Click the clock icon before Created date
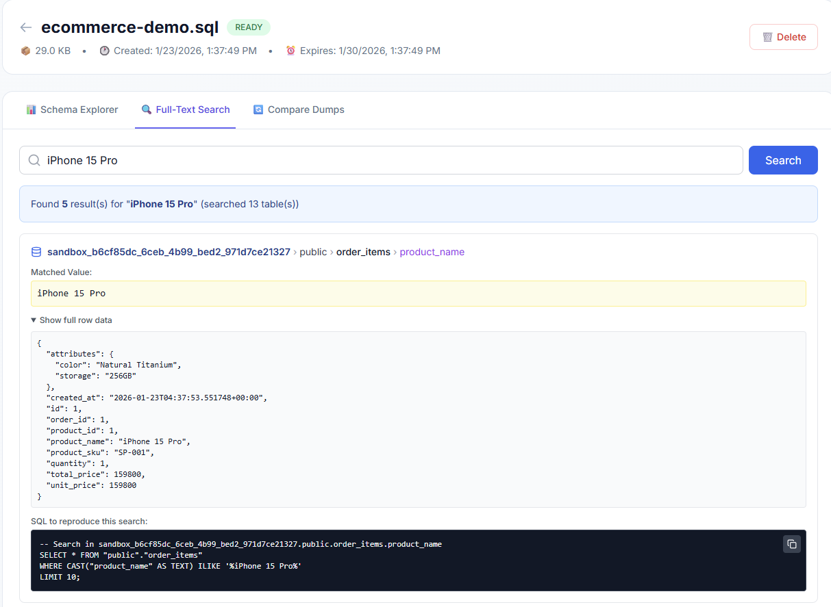The height and width of the screenshot is (607, 831). pos(104,51)
